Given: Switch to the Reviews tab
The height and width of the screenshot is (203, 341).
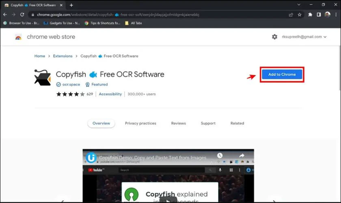Looking at the screenshot, I should [178, 123].
